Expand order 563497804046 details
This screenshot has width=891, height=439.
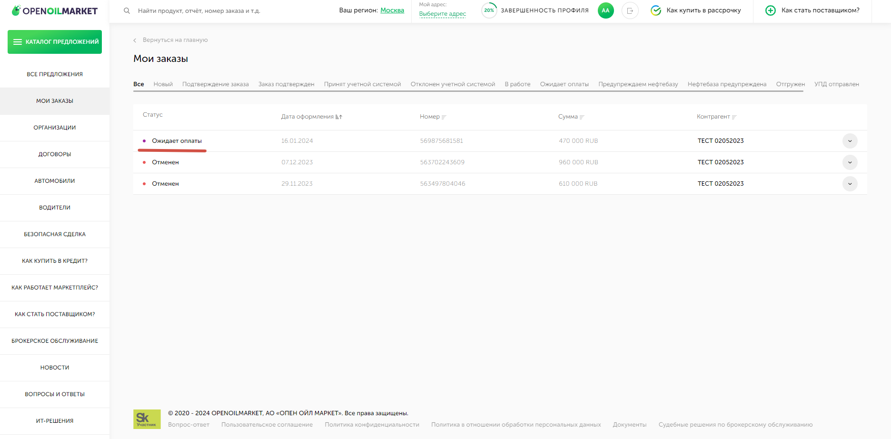850,184
